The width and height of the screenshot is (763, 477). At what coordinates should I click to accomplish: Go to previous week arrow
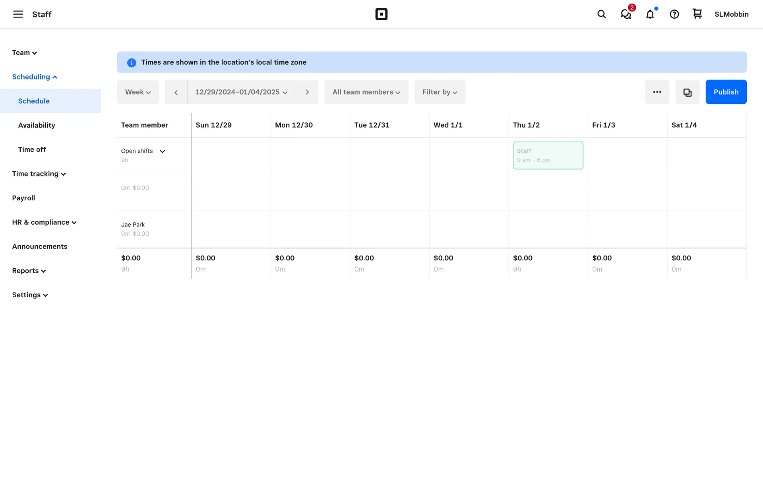pos(176,92)
